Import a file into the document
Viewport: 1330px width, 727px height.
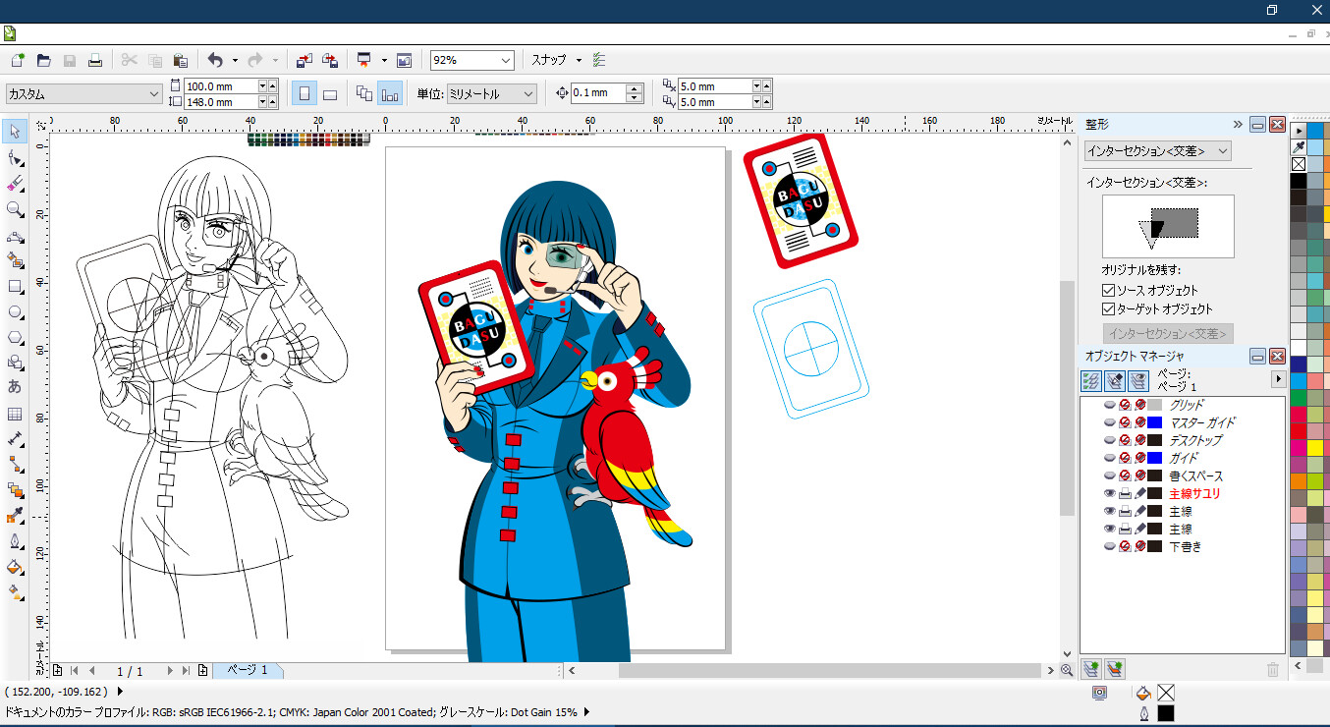coord(305,60)
